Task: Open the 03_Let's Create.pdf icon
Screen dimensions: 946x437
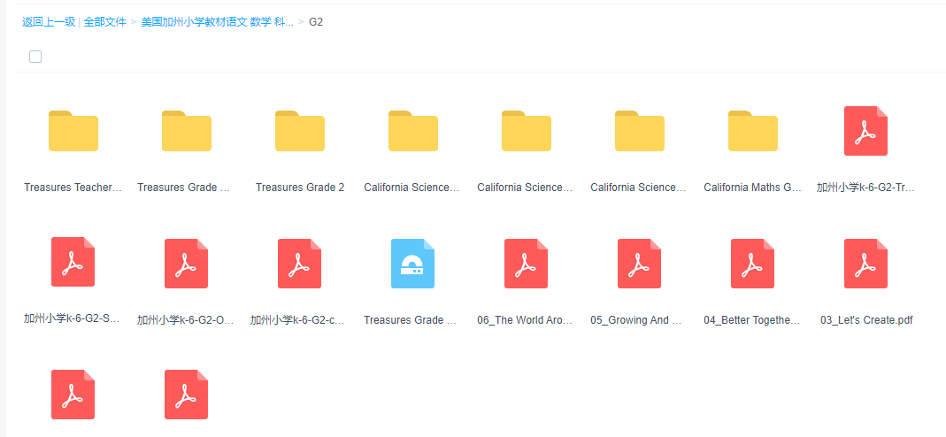Action: [x=865, y=264]
